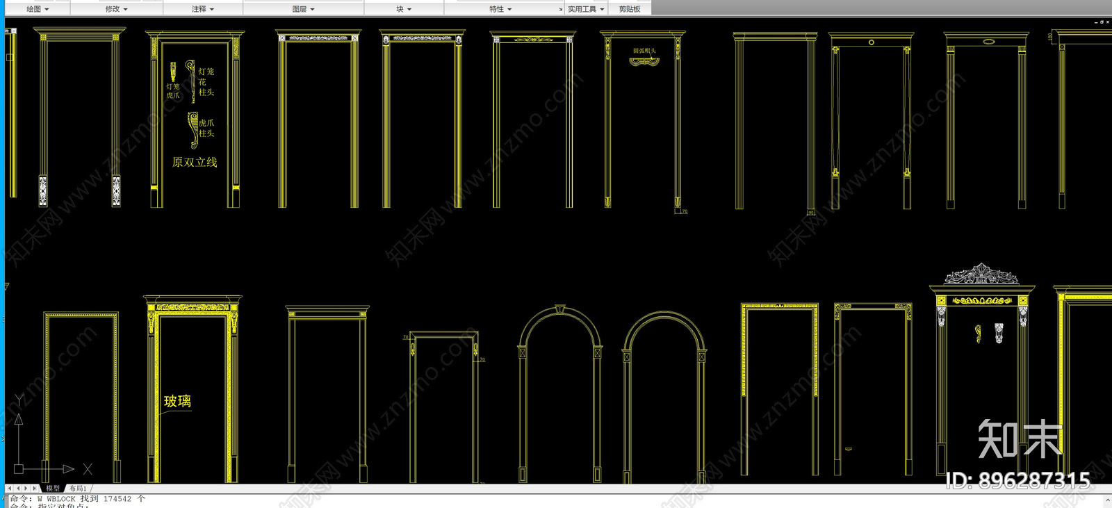Viewport: 1112px width, 508px height.
Task: Go to next layout tab arrow
Action: (26, 489)
